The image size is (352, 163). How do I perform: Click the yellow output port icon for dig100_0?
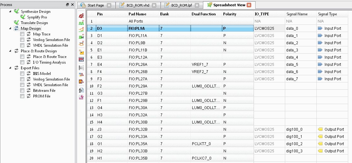tap(320, 129)
